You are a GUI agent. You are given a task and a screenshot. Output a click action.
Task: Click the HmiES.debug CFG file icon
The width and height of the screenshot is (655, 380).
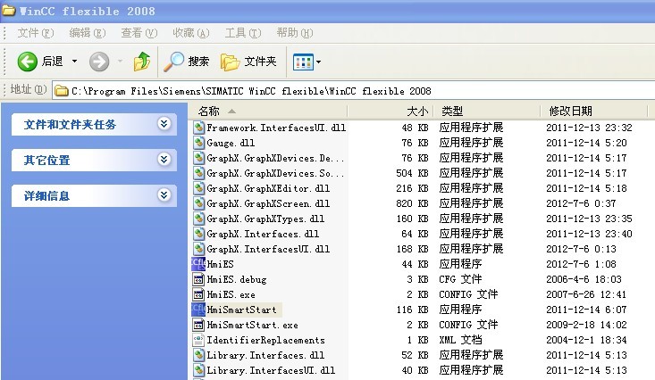point(199,279)
